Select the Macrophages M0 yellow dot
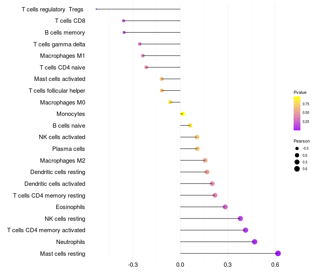This screenshot has height=275, width=314. 170,102
